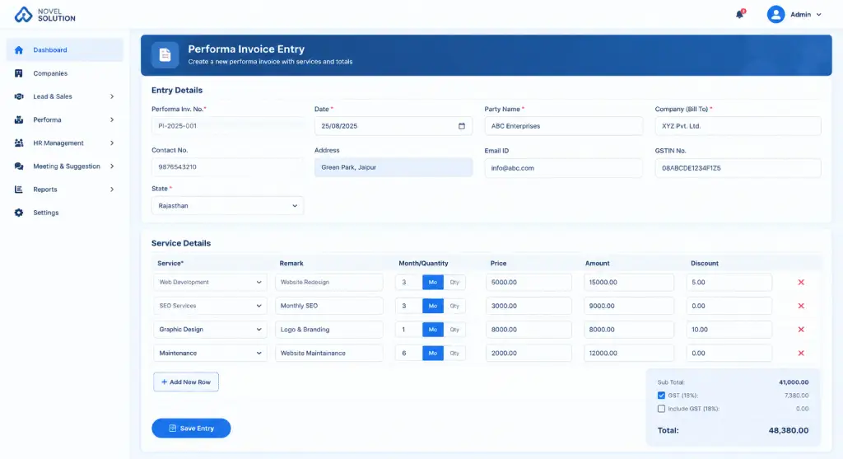Screen dimensions: 843x459
Task: Select Mo for Graphic Design row
Action: coord(433,330)
